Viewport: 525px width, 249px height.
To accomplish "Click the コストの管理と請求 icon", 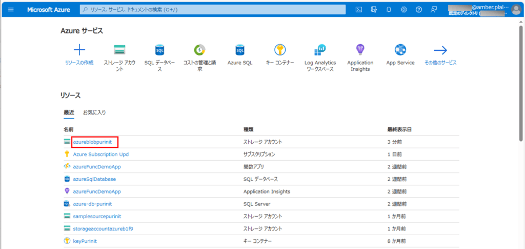I will [x=199, y=50].
